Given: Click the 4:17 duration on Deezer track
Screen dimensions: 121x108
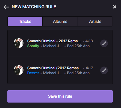Looking at the screenshot, I should tap(89, 68).
